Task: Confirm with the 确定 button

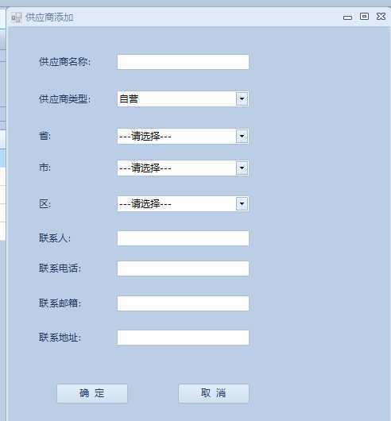Action: 92,393
